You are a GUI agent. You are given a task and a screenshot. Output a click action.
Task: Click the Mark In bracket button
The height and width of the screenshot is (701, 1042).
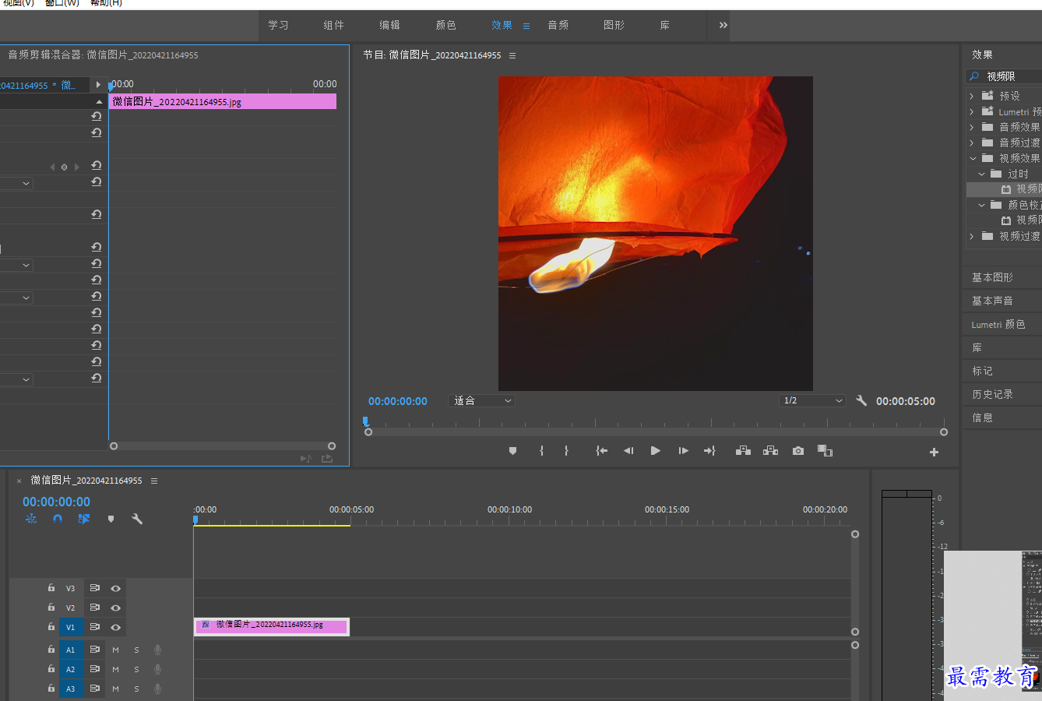(541, 451)
